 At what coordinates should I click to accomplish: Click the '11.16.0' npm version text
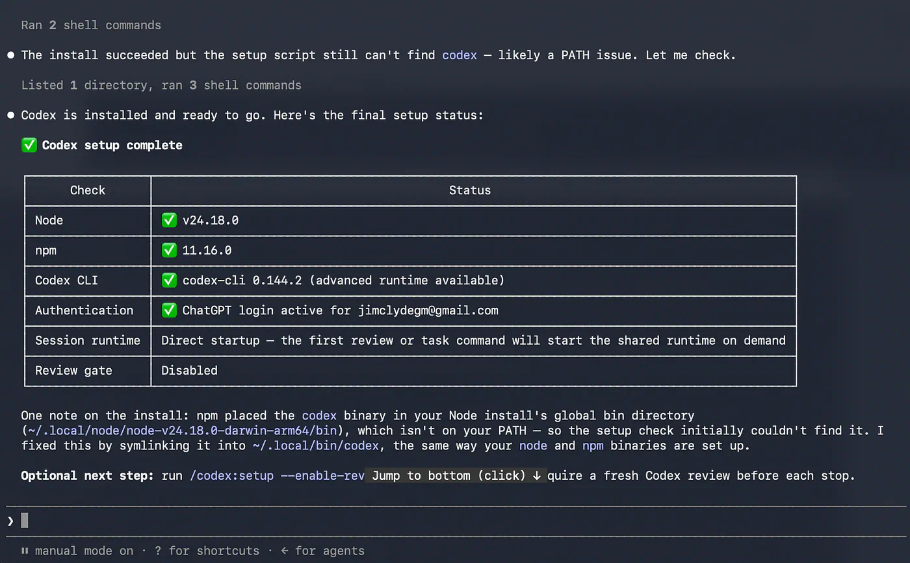[x=207, y=250]
